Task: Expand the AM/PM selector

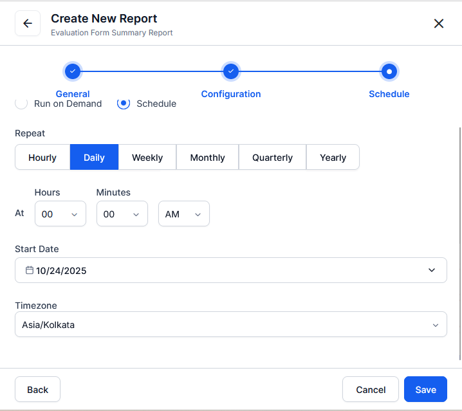Action: coord(183,214)
